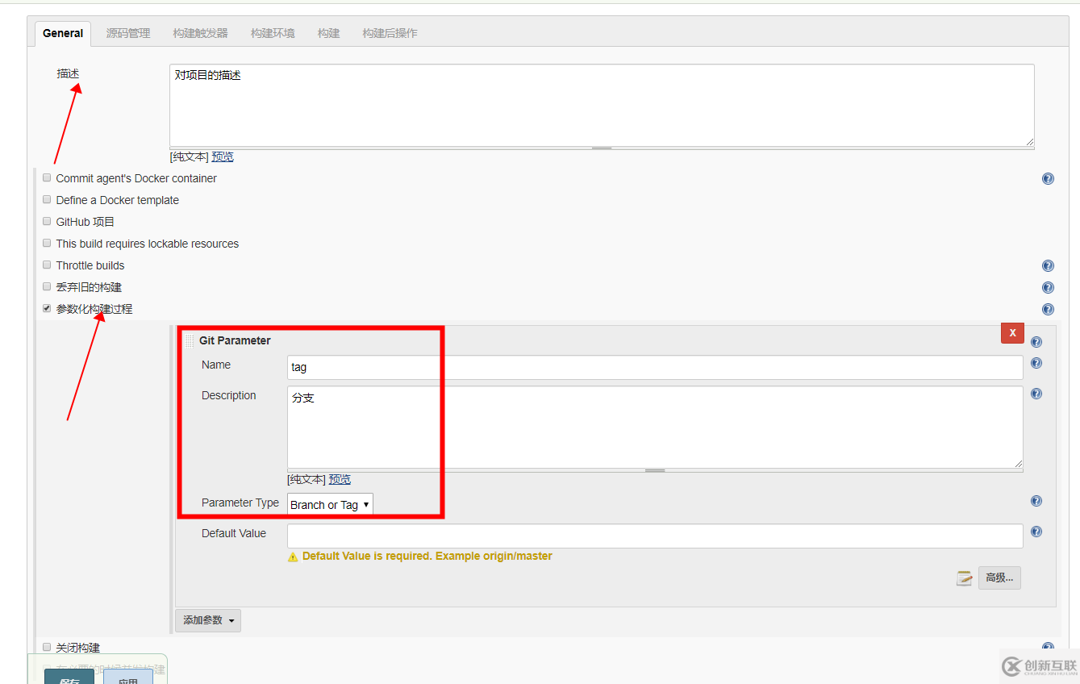The image size is (1080, 684).
Task: Check This build requires lockable resources
Action: pyautogui.click(x=47, y=243)
